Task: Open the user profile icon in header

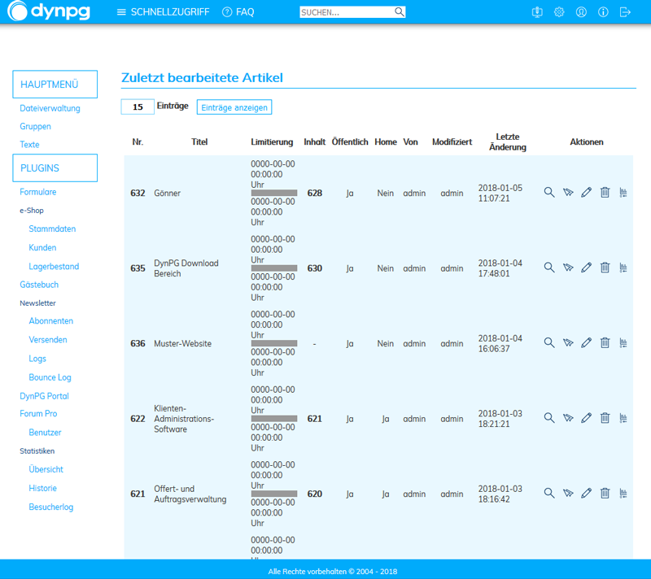Action: tap(581, 12)
